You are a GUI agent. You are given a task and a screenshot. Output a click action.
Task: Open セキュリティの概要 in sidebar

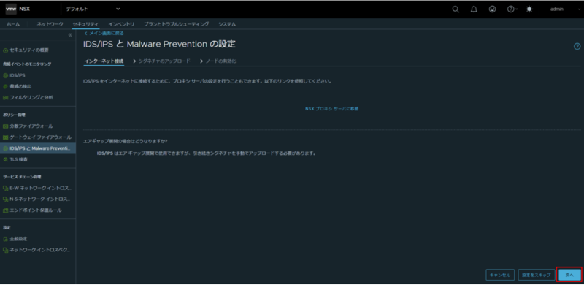pos(29,50)
